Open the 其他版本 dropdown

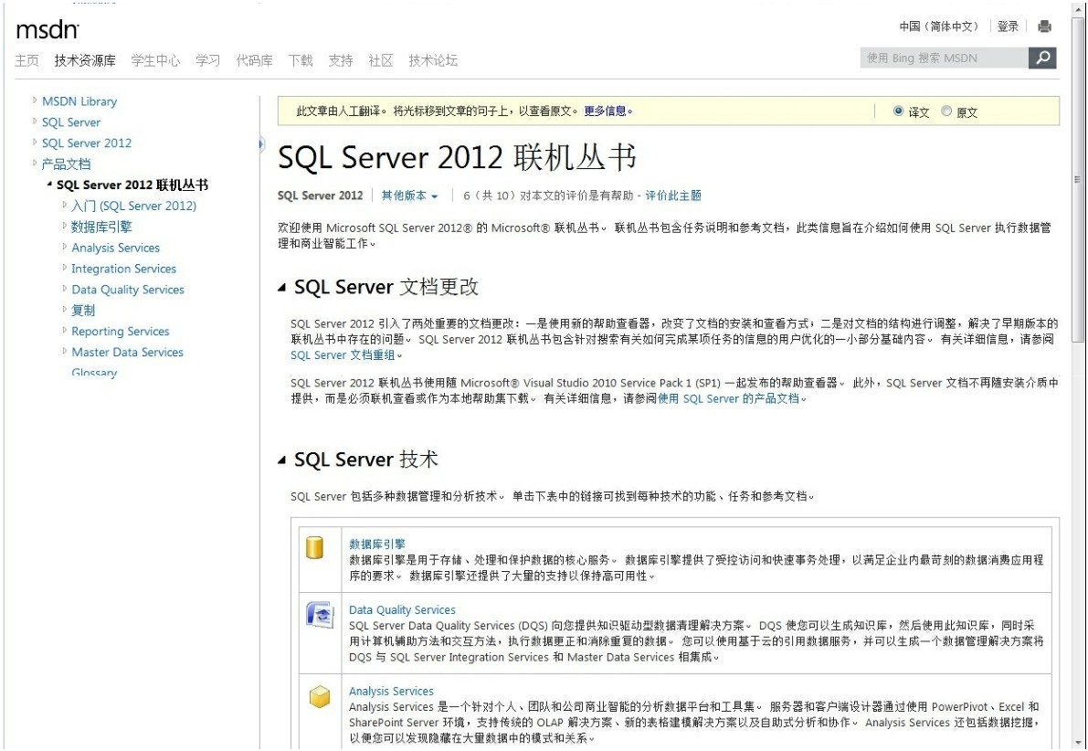click(x=409, y=196)
